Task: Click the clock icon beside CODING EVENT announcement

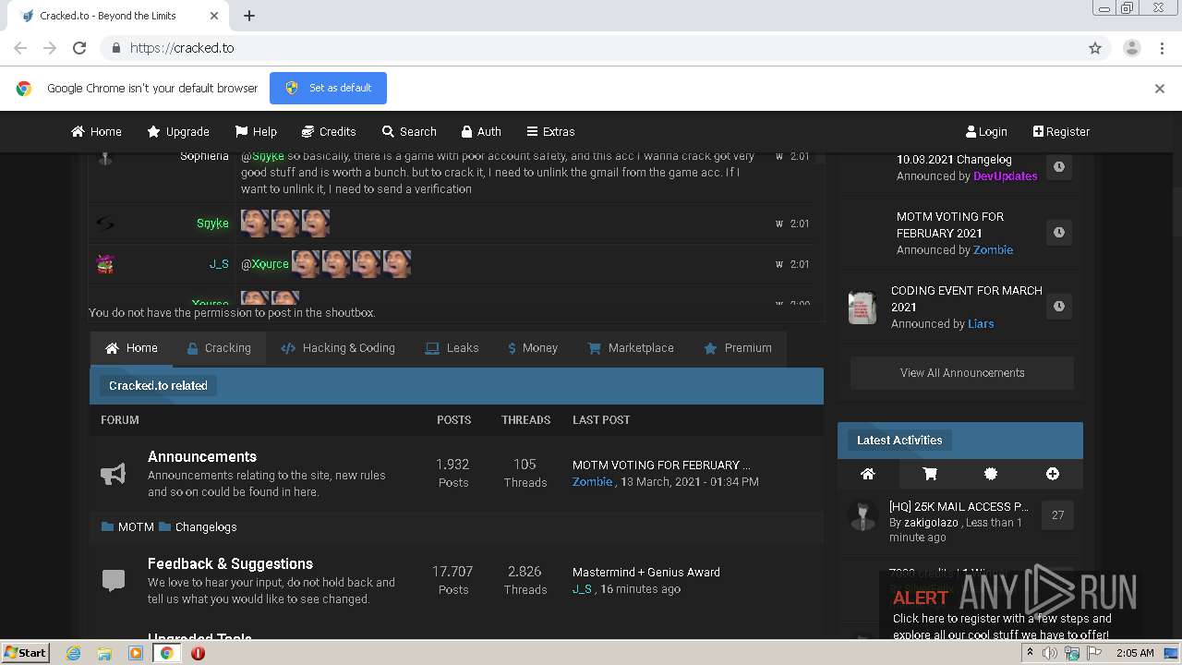Action: 1059,306
